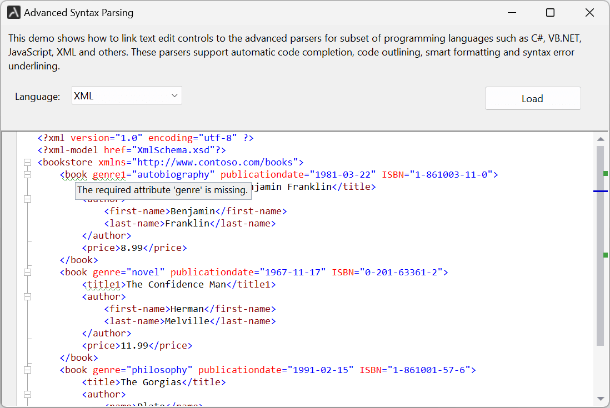Click the ISBN value 1-861003-11-0
This screenshot has width=610, height=408.
pos(451,174)
